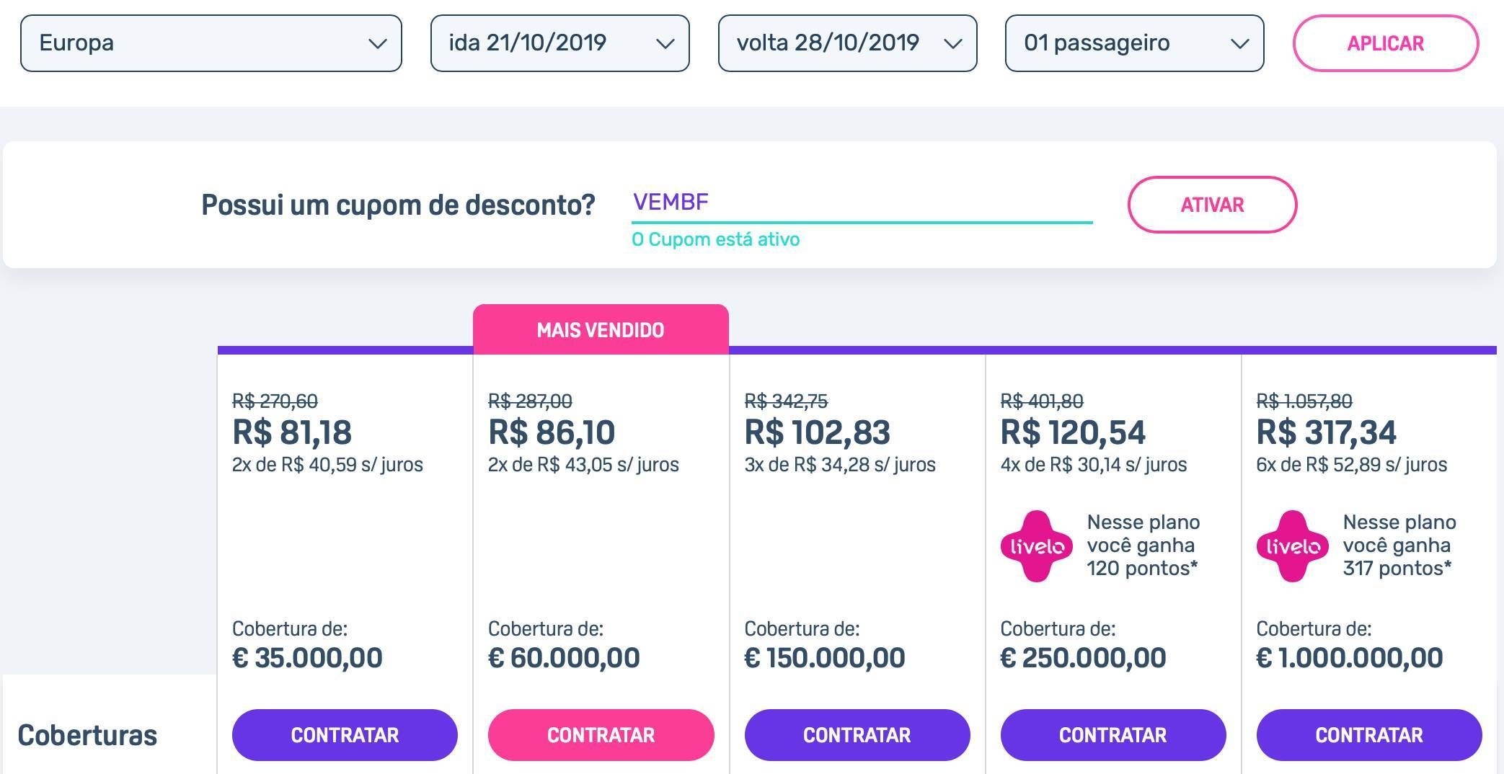Image resolution: width=1504 pixels, height=774 pixels.
Task: Click the chevron arrow in the Europa dropdown
Action: click(377, 44)
